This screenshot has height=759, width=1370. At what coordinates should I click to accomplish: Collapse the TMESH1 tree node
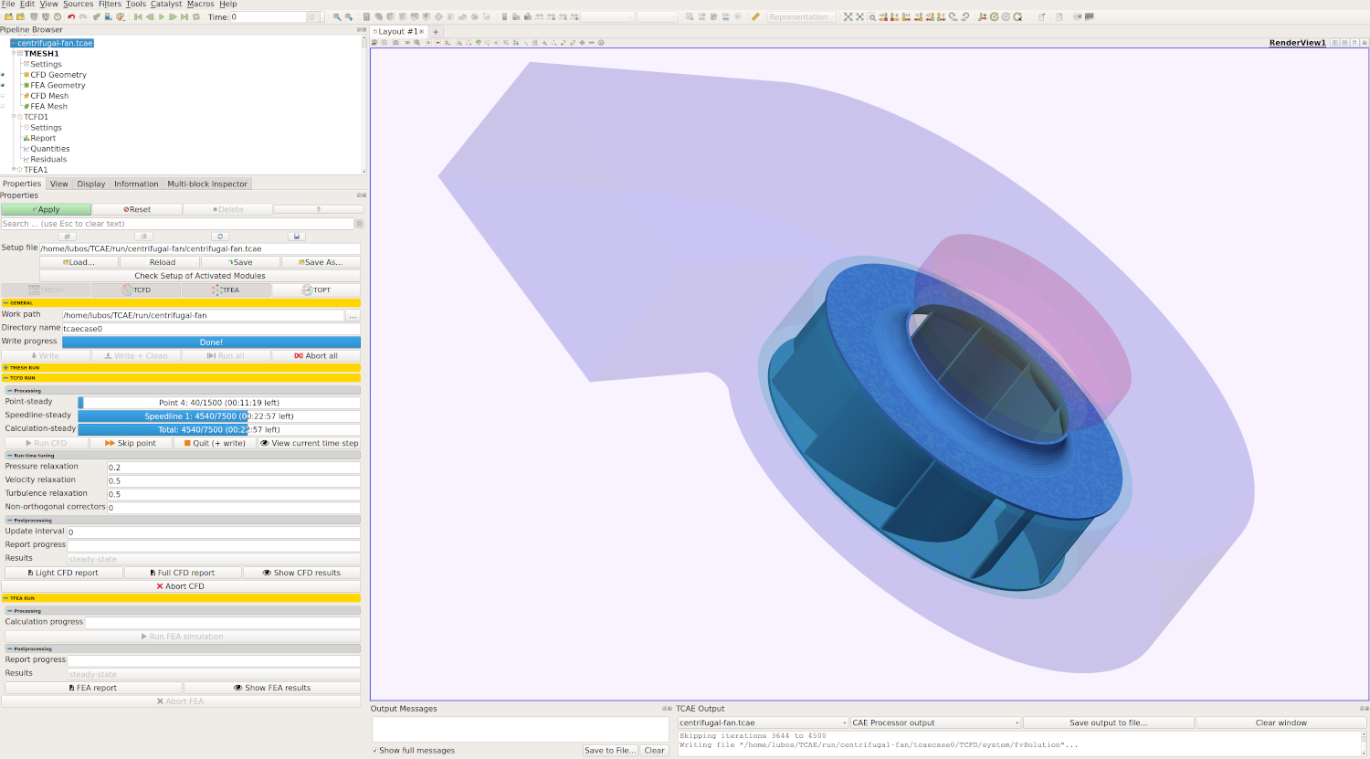(14, 54)
